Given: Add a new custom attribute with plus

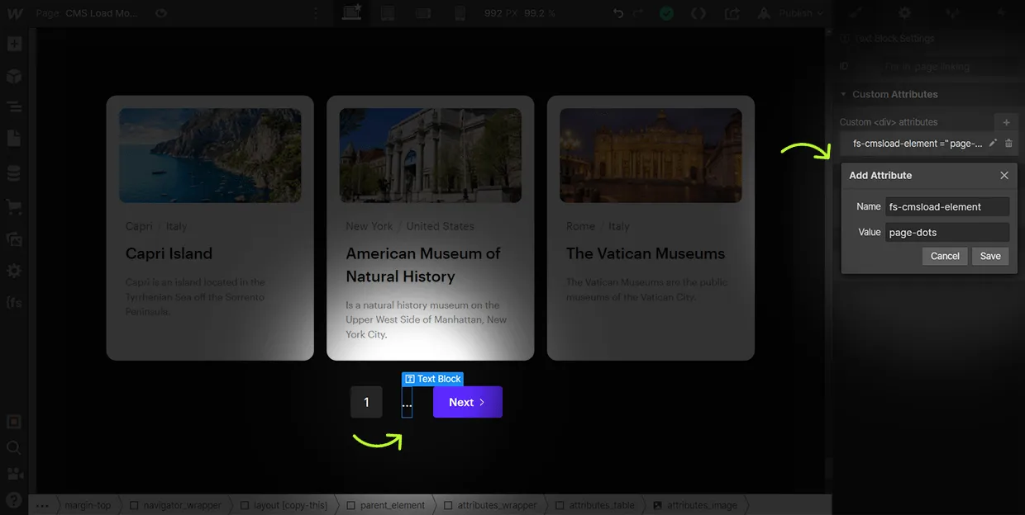Looking at the screenshot, I should tap(1006, 122).
